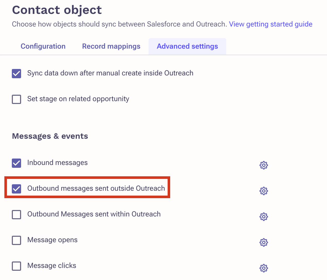
Task: Click the Contact object heading
Action: (x=57, y=10)
